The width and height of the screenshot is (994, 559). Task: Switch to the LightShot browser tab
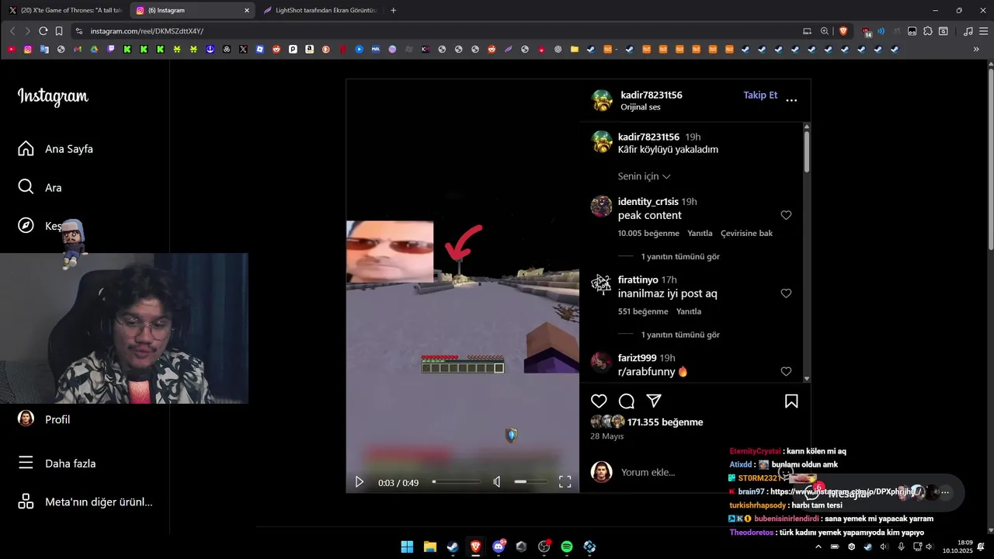pyautogui.click(x=318, y=10)
